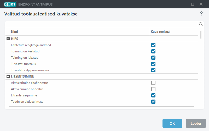This screenshot has height=131, width=209.
Task: Click into the search input field
Action: pos(102,24)
